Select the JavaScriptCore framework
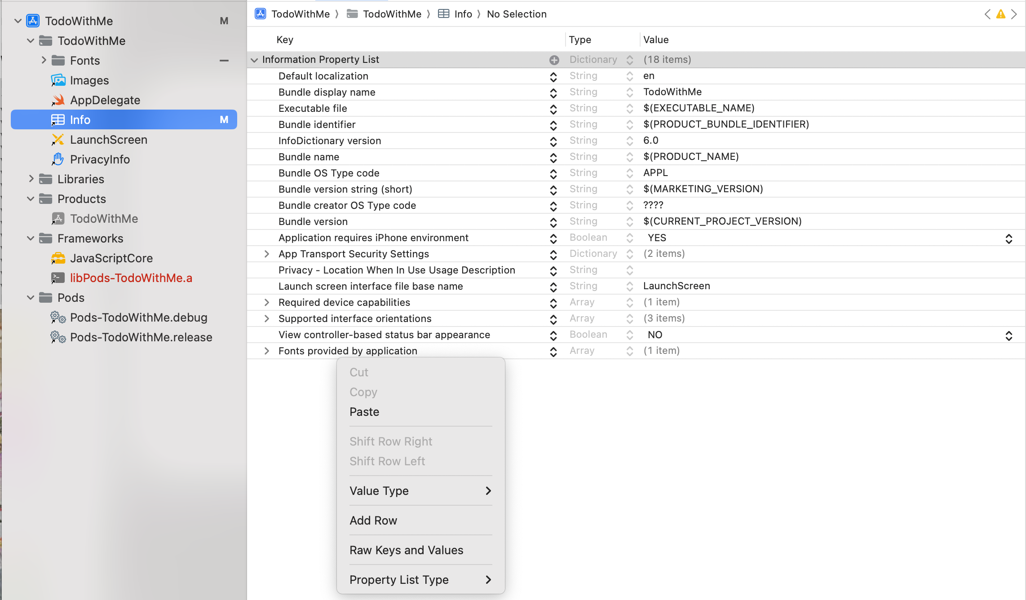The height and width of the screenshot is (600, 1026). tap(111, 258)
